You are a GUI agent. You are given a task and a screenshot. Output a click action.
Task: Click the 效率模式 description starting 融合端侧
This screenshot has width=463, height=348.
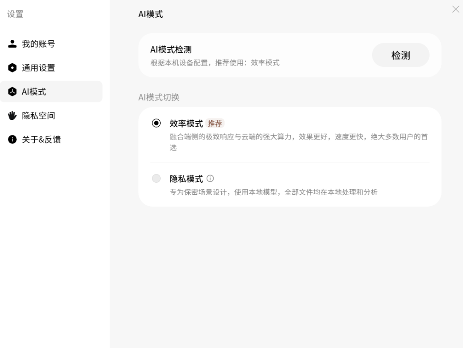pos(298,142)
